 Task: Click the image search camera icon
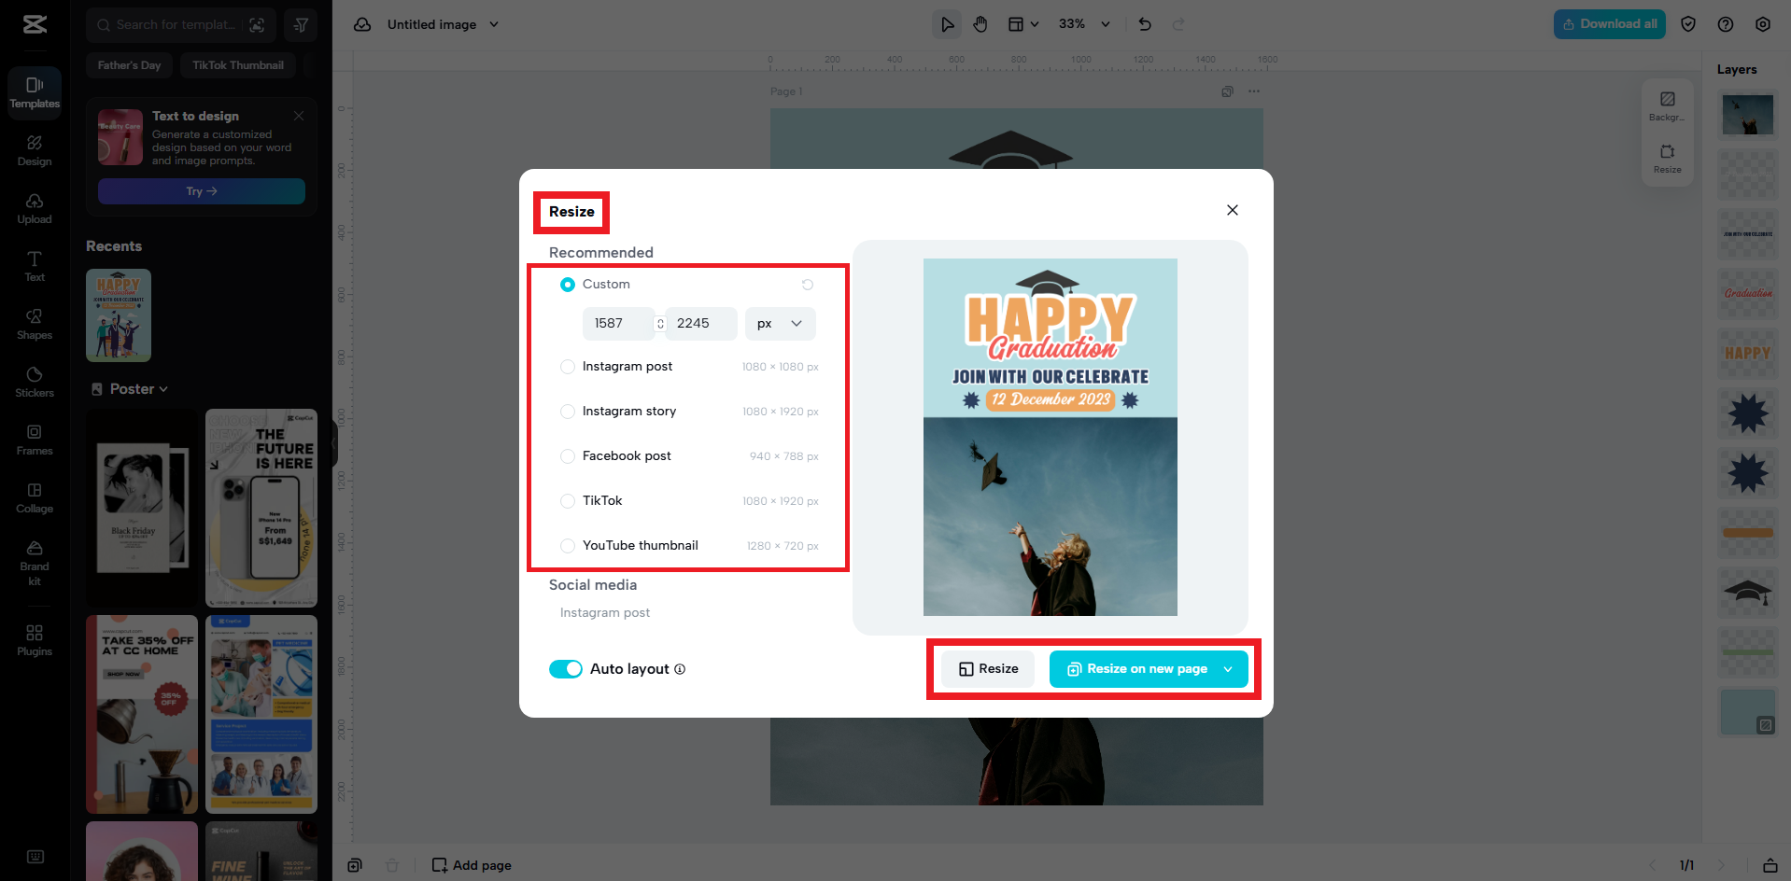click(257, 25)
